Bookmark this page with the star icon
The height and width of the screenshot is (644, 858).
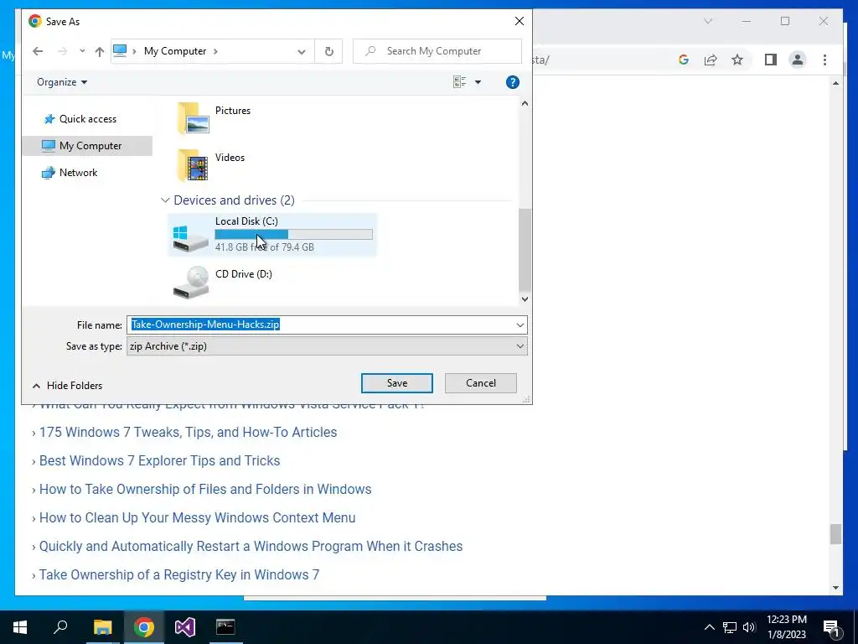click(x=737, y=60)
